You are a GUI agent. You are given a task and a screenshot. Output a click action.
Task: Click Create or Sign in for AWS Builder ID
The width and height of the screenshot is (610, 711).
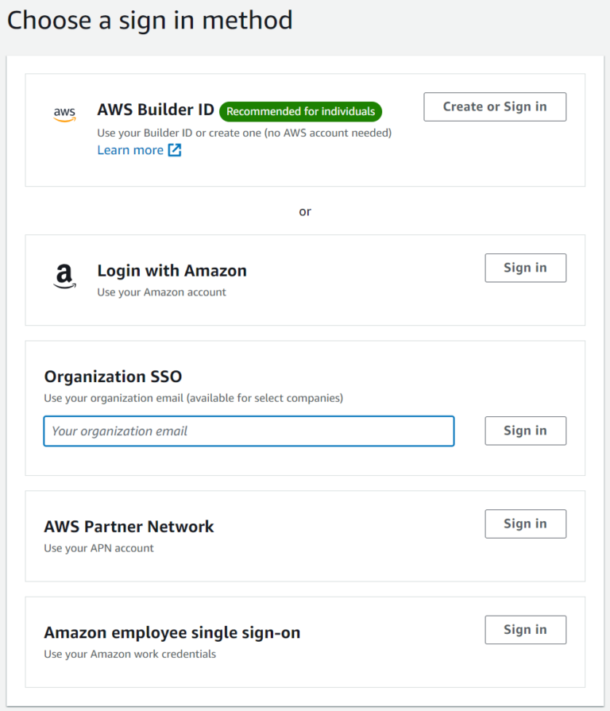(x=494, y=106)
